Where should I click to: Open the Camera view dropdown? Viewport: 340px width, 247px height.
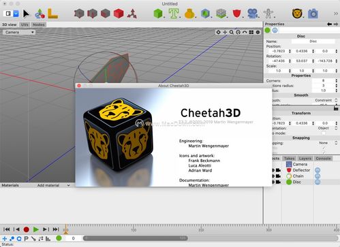pos(19,32)
